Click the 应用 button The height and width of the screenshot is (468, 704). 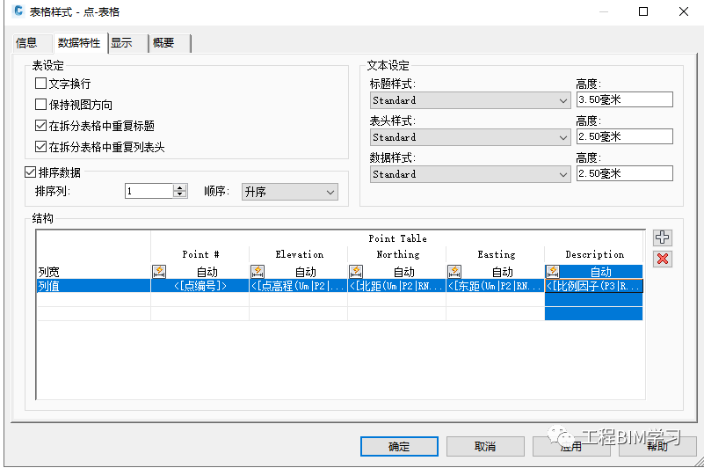[x=571, y=446]
